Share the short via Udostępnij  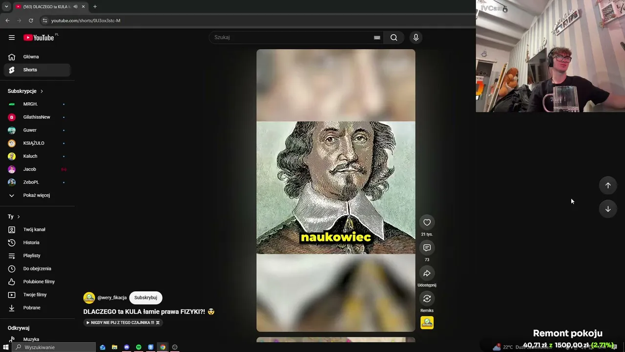427,273
